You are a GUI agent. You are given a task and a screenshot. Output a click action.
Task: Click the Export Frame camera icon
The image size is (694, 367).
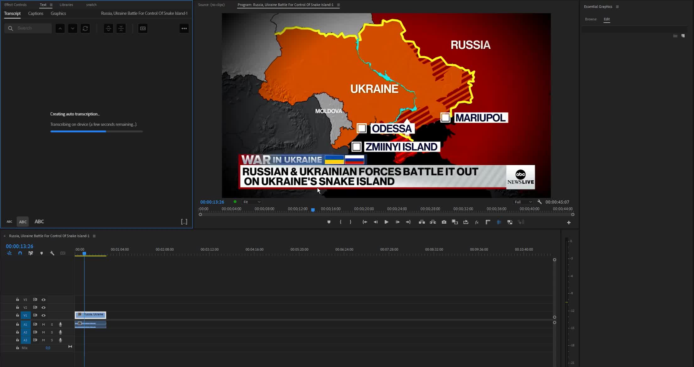click(x=444, y=222)
